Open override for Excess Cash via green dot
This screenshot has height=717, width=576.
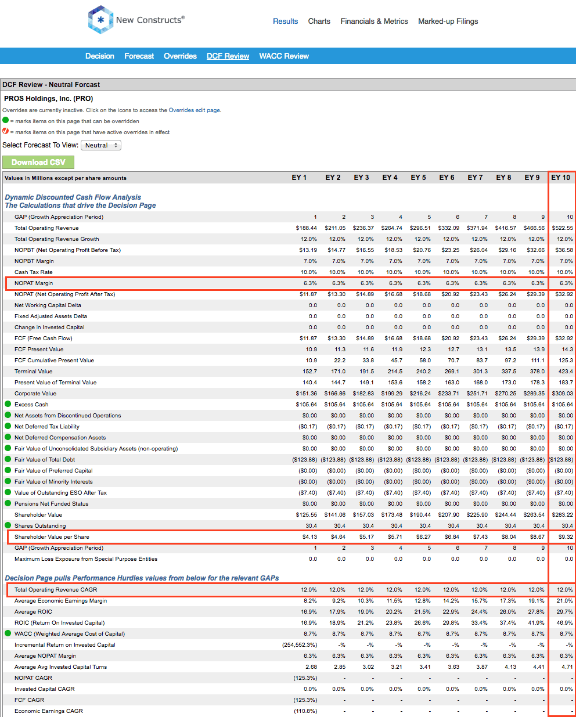point(8,404)
